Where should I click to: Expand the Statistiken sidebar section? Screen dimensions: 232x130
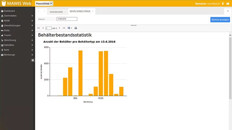click(32, 45)
